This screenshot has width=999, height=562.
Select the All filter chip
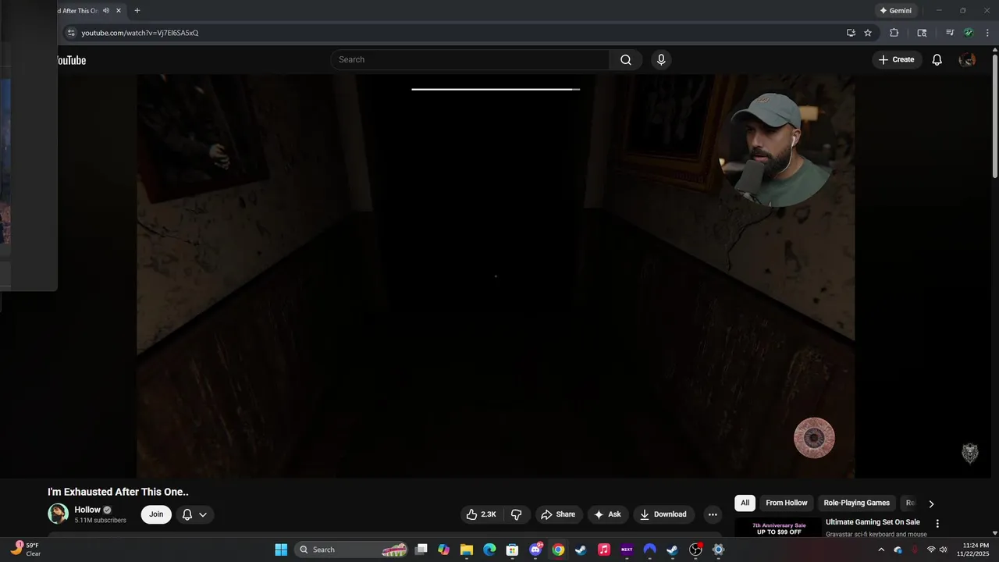click(745, 503)
